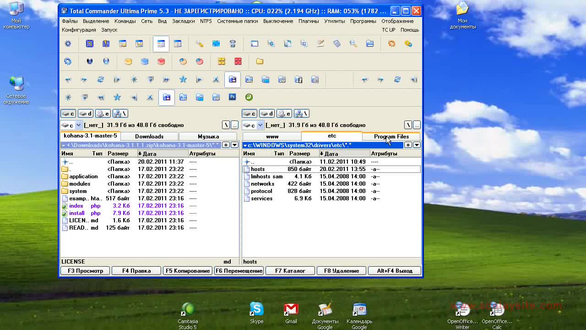Open the left panel drive selection dropdown
Image resolution: width=586 pixels, height=330 pixels.
(x=78, y=125)
